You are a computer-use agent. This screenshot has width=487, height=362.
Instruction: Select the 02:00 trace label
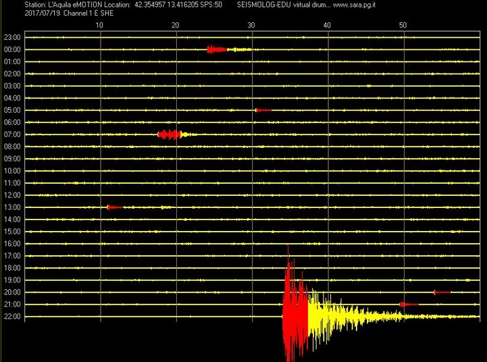[12, 74]
